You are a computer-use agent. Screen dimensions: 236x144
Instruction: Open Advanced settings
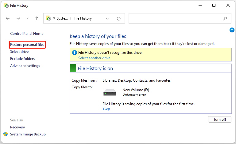click(25, 66)
